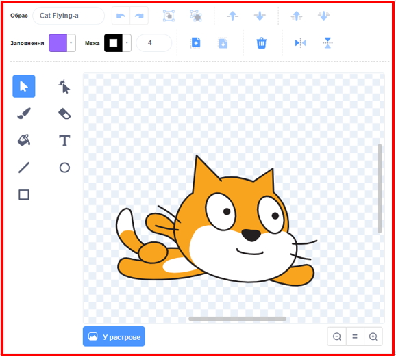Click the Redo arrow
Image resolution: width=396 pixels, height=357 pixels.
tap(139, 16)
